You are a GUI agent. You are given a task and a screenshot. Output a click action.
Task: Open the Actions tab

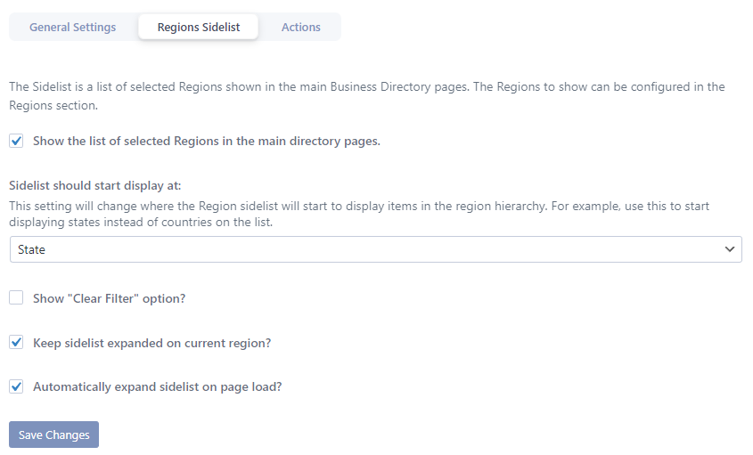(x=300, y=28)
